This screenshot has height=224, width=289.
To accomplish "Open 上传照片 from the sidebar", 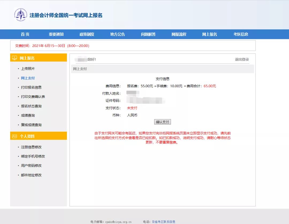I will point(27,69).
